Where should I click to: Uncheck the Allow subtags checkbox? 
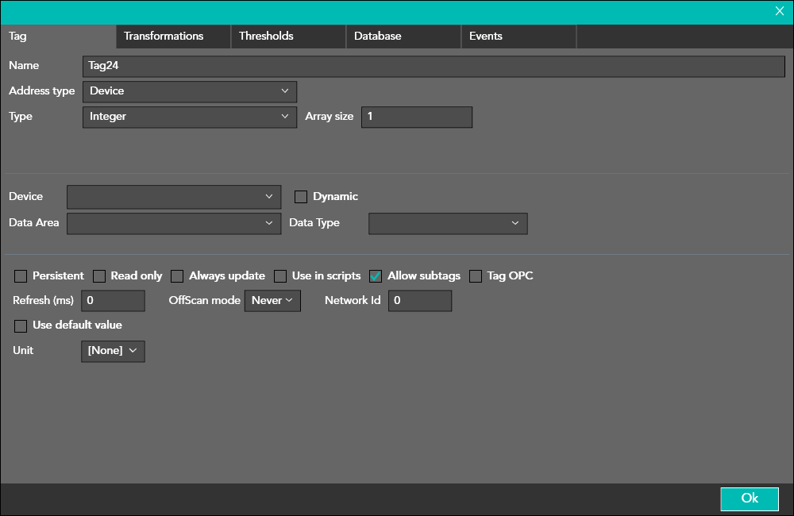(x=376, y=276)
